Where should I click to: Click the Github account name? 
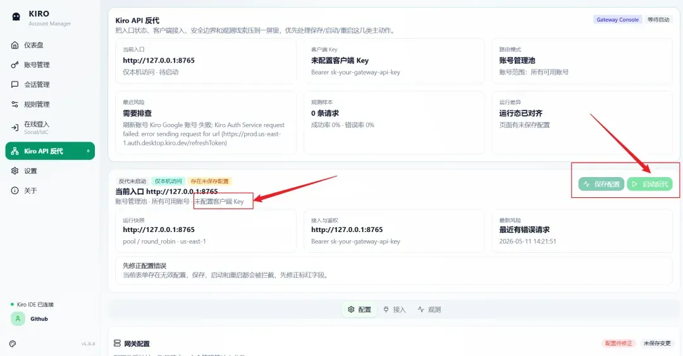click(39, 319)
